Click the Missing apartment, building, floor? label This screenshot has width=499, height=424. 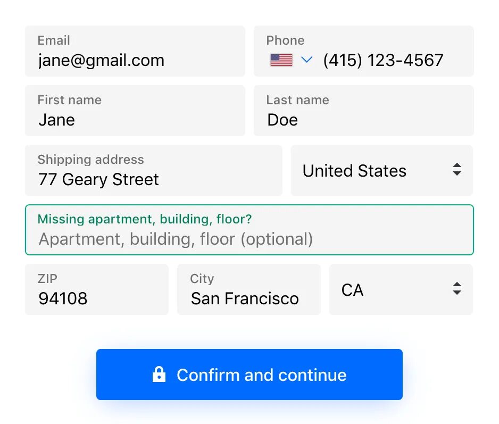pyautogui.click(x=145, y=219)
